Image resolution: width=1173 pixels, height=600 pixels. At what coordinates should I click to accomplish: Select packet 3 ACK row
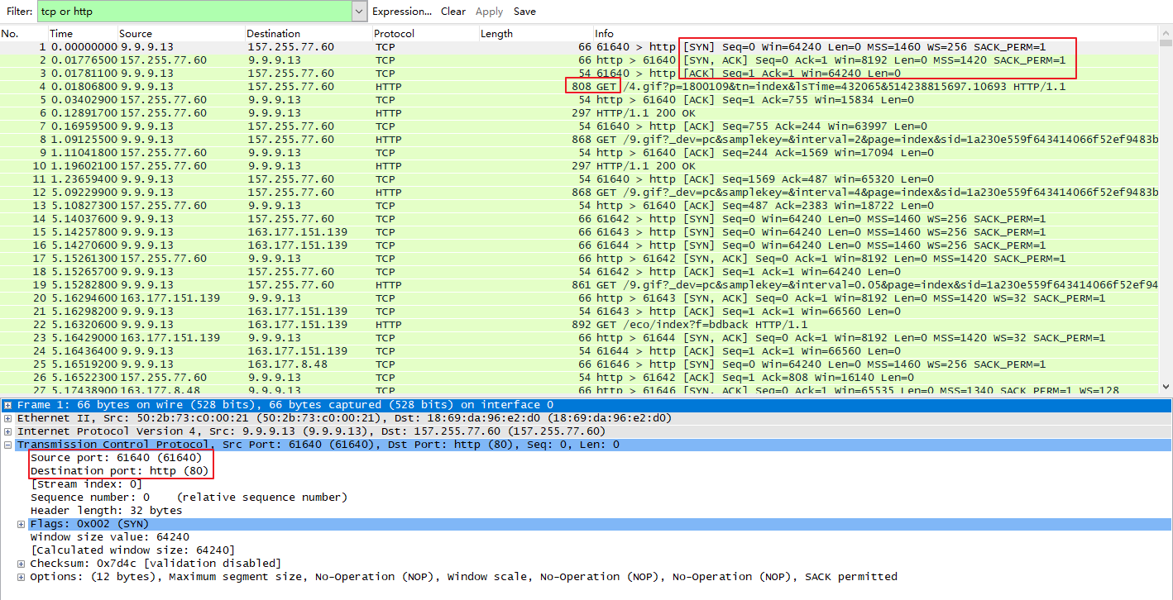579,74
